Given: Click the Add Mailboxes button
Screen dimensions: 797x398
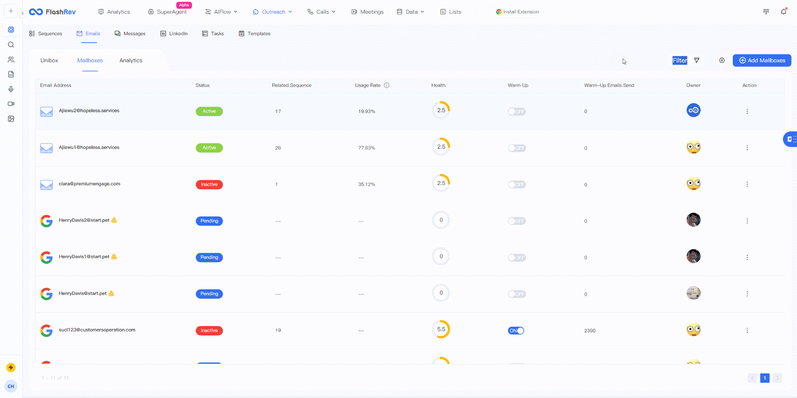Looking at the screenshot, I should pos(762,60).
